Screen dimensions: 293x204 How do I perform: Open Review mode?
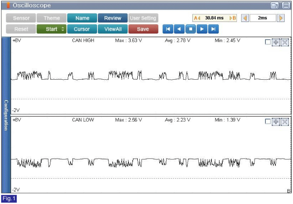click(113, 18)
